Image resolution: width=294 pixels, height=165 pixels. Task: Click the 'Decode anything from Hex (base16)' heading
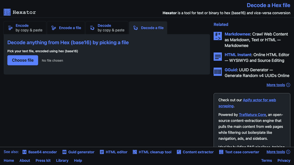pos(68,43)
